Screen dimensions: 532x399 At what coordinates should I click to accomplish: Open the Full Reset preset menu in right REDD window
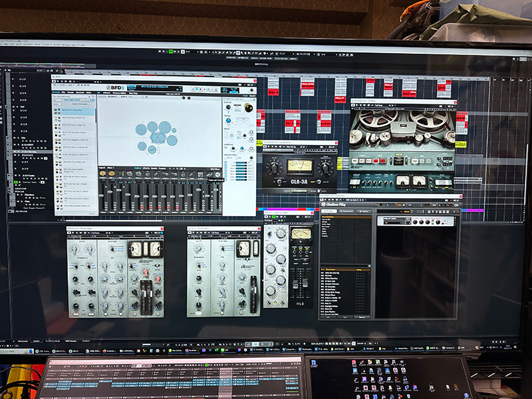click(215, 233)
